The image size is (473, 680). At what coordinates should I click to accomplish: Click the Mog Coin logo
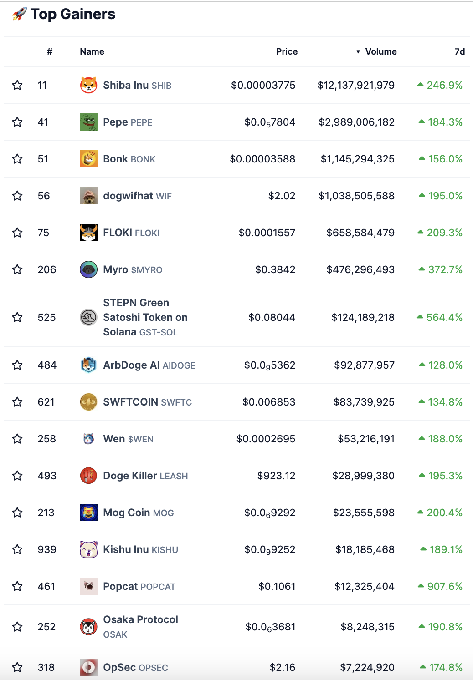pos(88,513)
